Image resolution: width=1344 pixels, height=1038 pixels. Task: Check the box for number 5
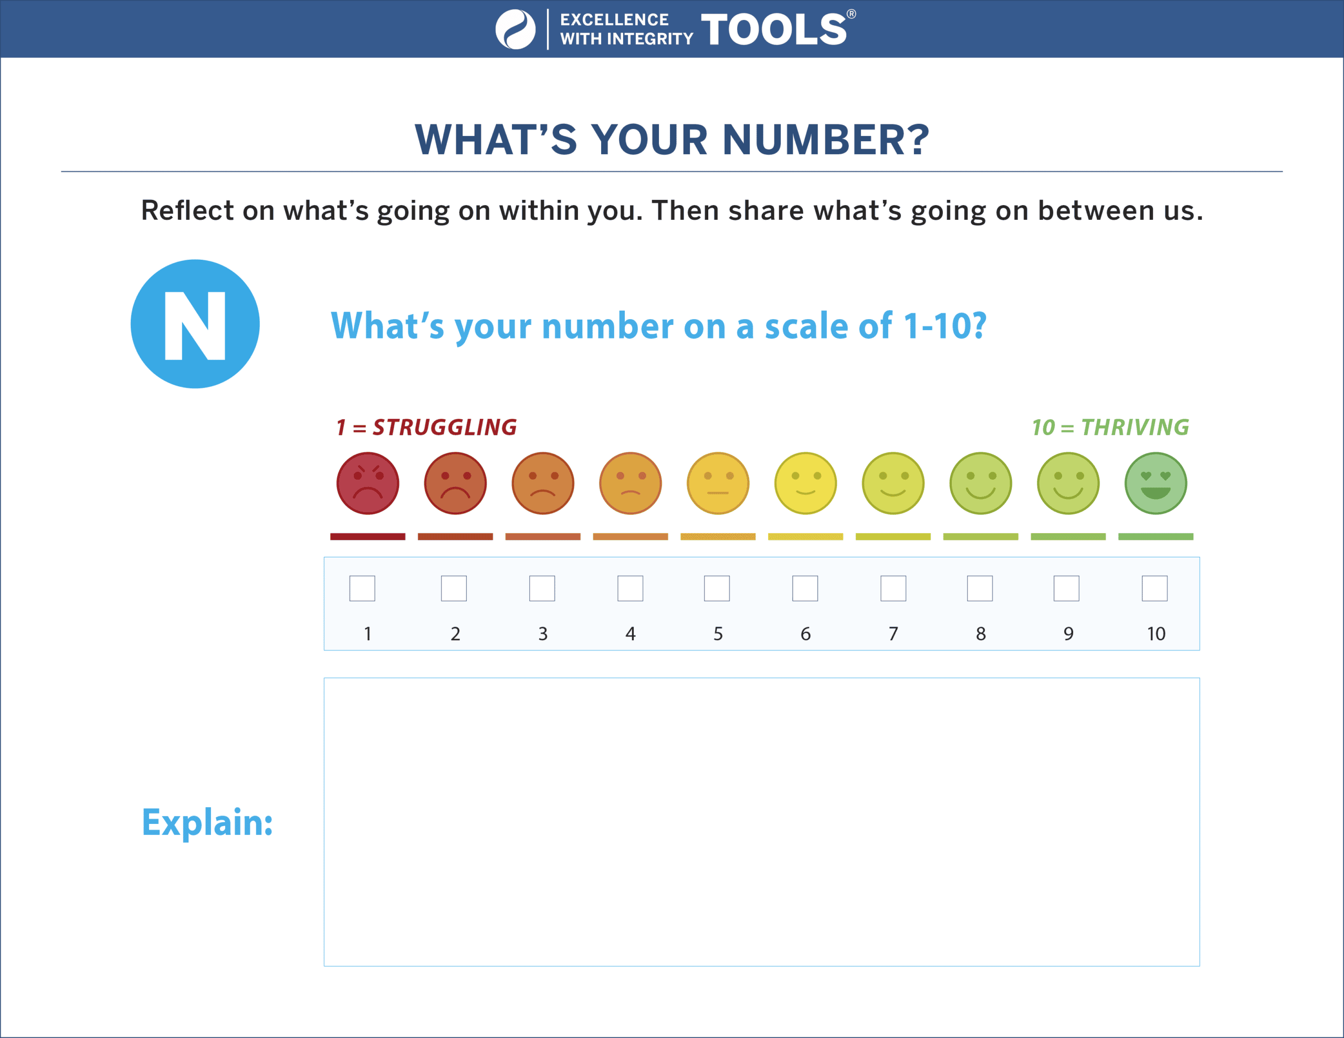717,588
